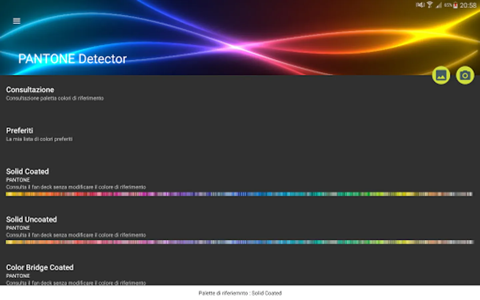Tap the gallery image picker button
This screenshot has height=300, width=480.
pos(441,75)
